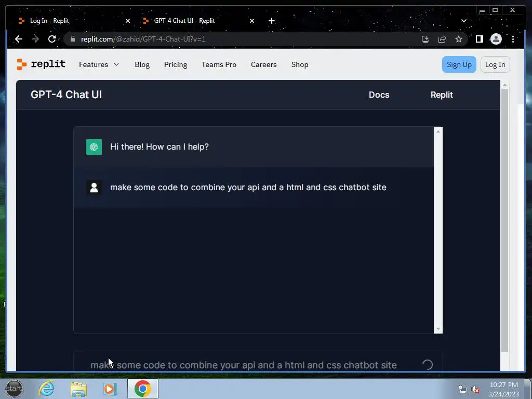This screenshot has width=532, height=399.
Task: Open the Careers menu item
Action: coord(263,64)
